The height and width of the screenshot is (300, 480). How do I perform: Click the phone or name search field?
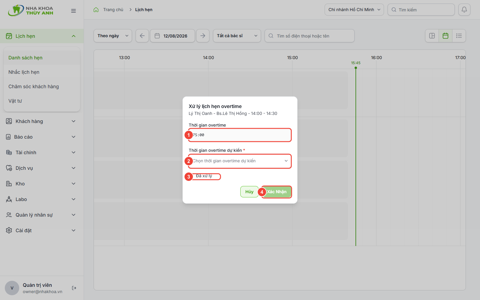pos(310,36)
